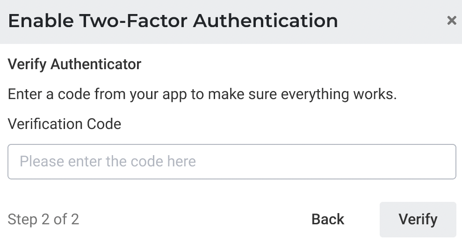Click the X icon in dialog header
This screenshot has width=462, height=243.
[451, 21]
